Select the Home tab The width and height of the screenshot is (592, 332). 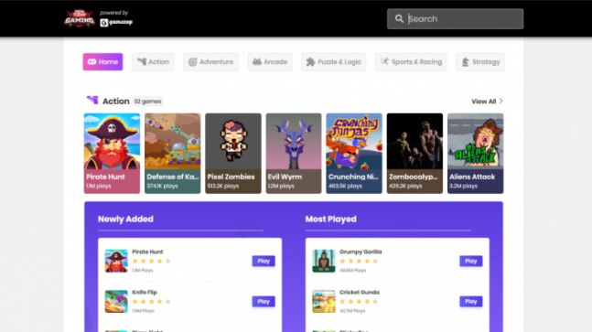click(102, 62)
